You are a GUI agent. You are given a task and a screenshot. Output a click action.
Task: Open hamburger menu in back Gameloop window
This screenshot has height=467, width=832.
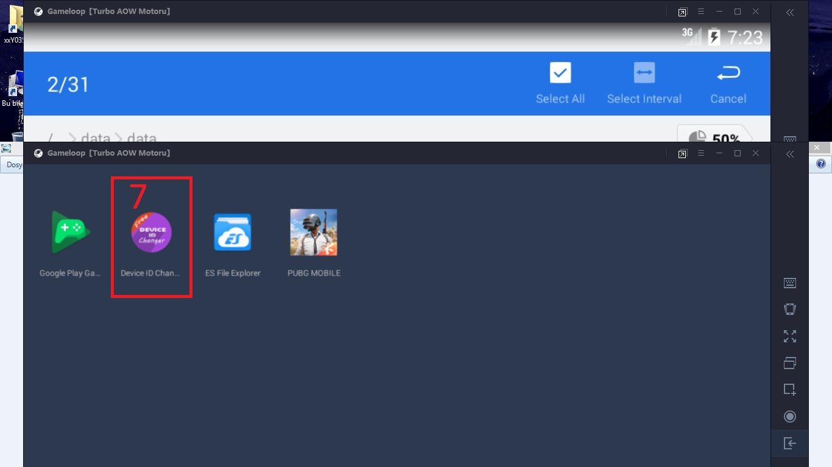[x=701, y=12]
